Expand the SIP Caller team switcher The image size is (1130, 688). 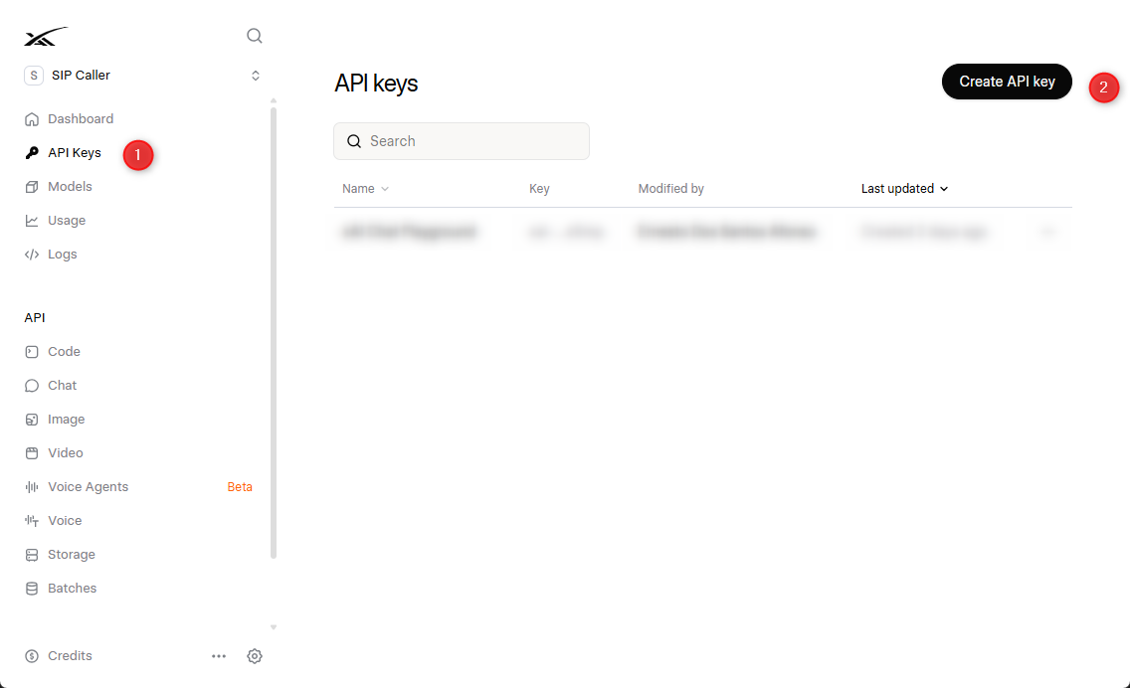142,76
